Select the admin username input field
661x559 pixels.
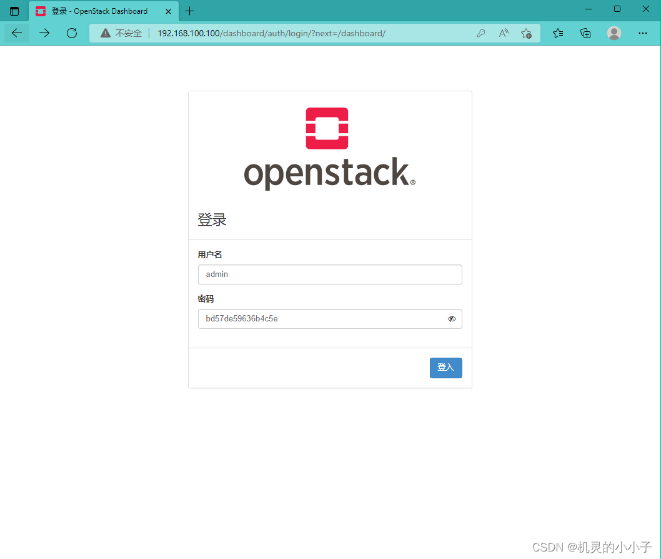(x=330, y=274)
